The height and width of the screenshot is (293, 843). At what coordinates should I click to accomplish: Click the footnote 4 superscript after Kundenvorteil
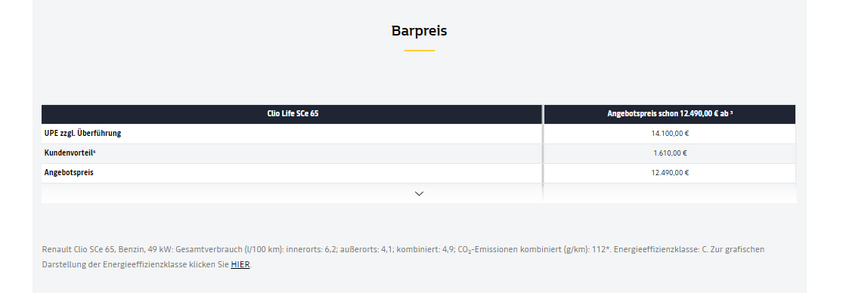94,151
